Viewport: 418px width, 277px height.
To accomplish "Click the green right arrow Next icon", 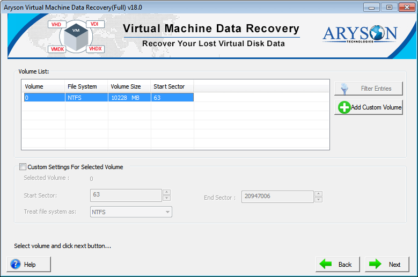I will tap(376, 264).
